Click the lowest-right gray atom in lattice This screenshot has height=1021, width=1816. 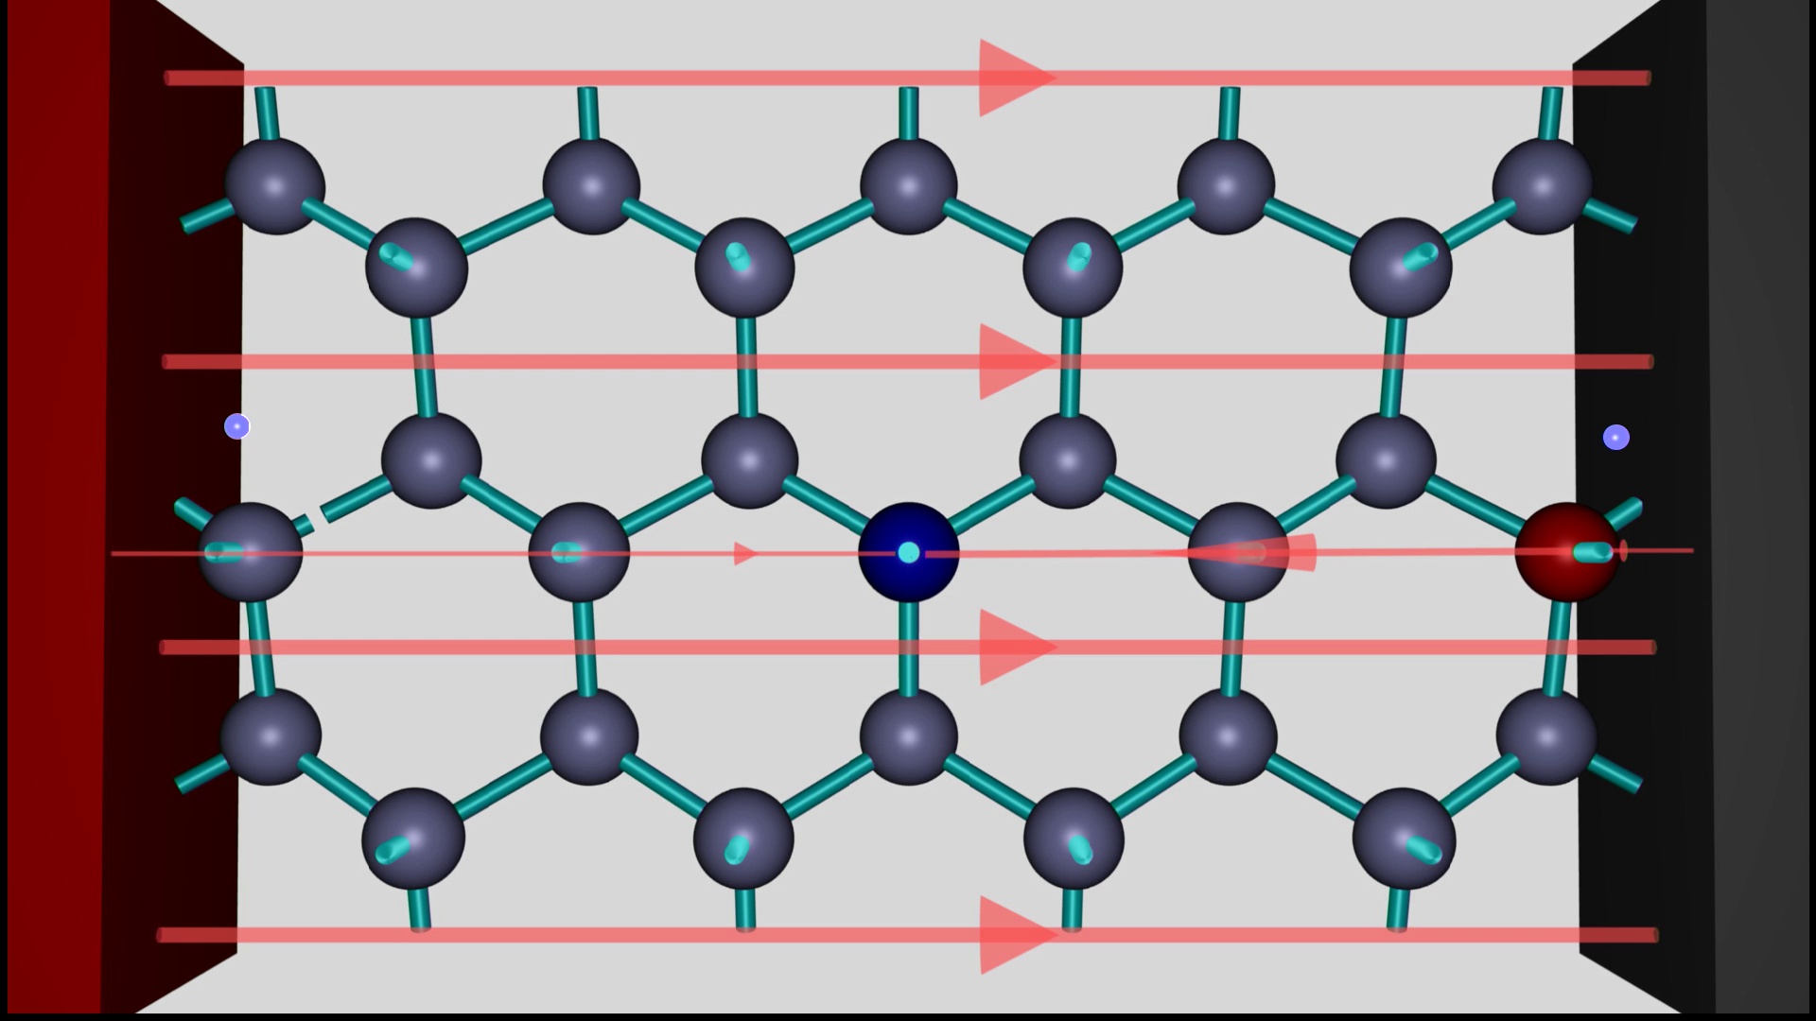click(x=1403, y=838)
